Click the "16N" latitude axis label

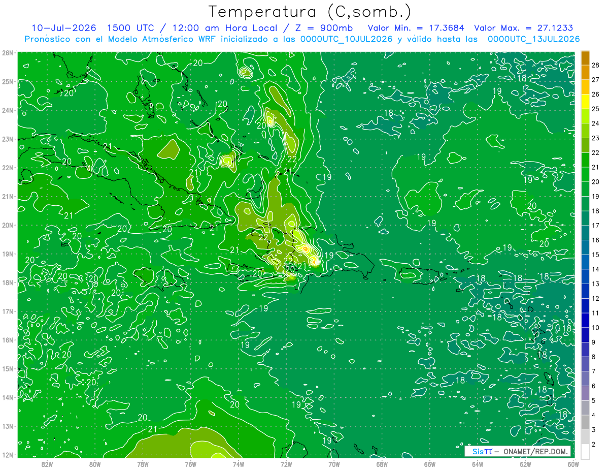coord(8,340)
